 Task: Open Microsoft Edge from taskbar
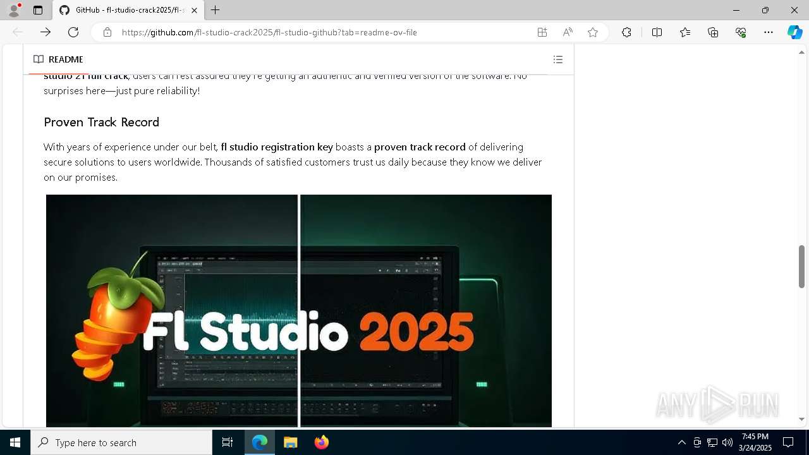[260, 442]
